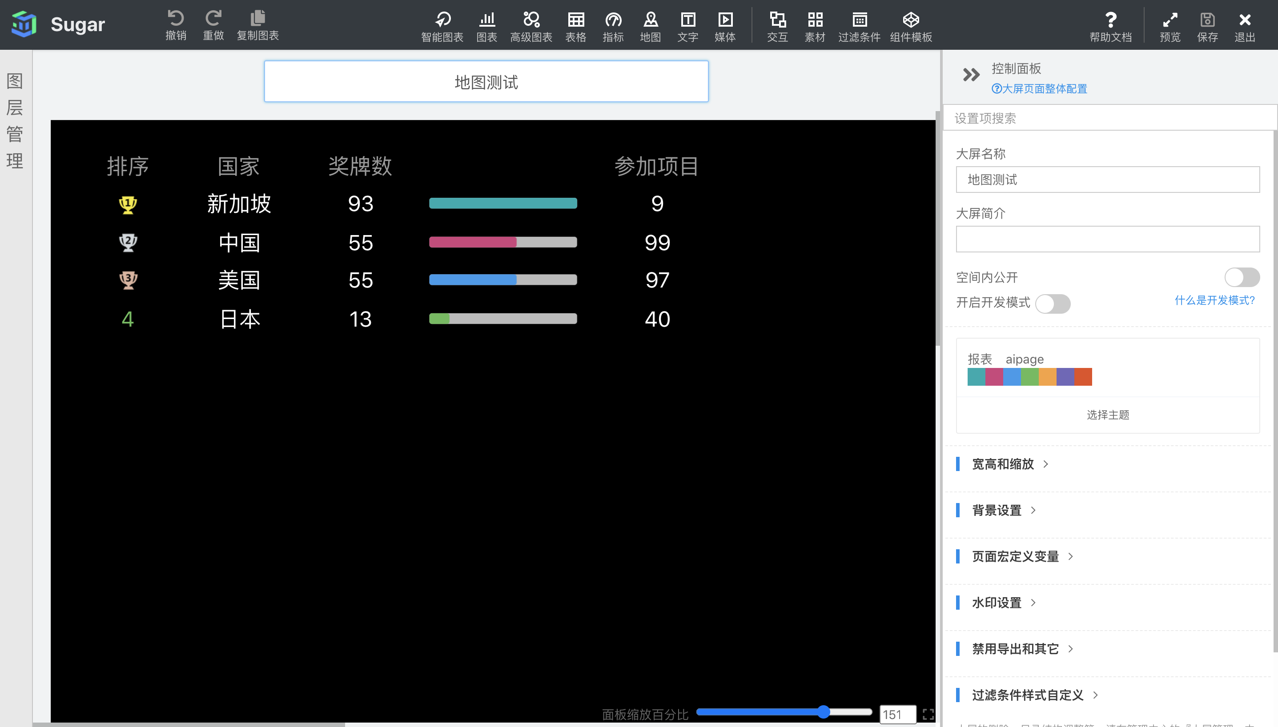1278x727 pixels.
Task: Open the 什么是开发模式? link
Action: (x=1214, y=300)
